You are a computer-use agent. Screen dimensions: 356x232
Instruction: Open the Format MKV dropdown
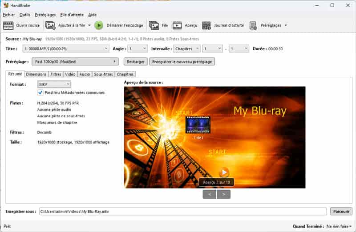tap(54, 84)
